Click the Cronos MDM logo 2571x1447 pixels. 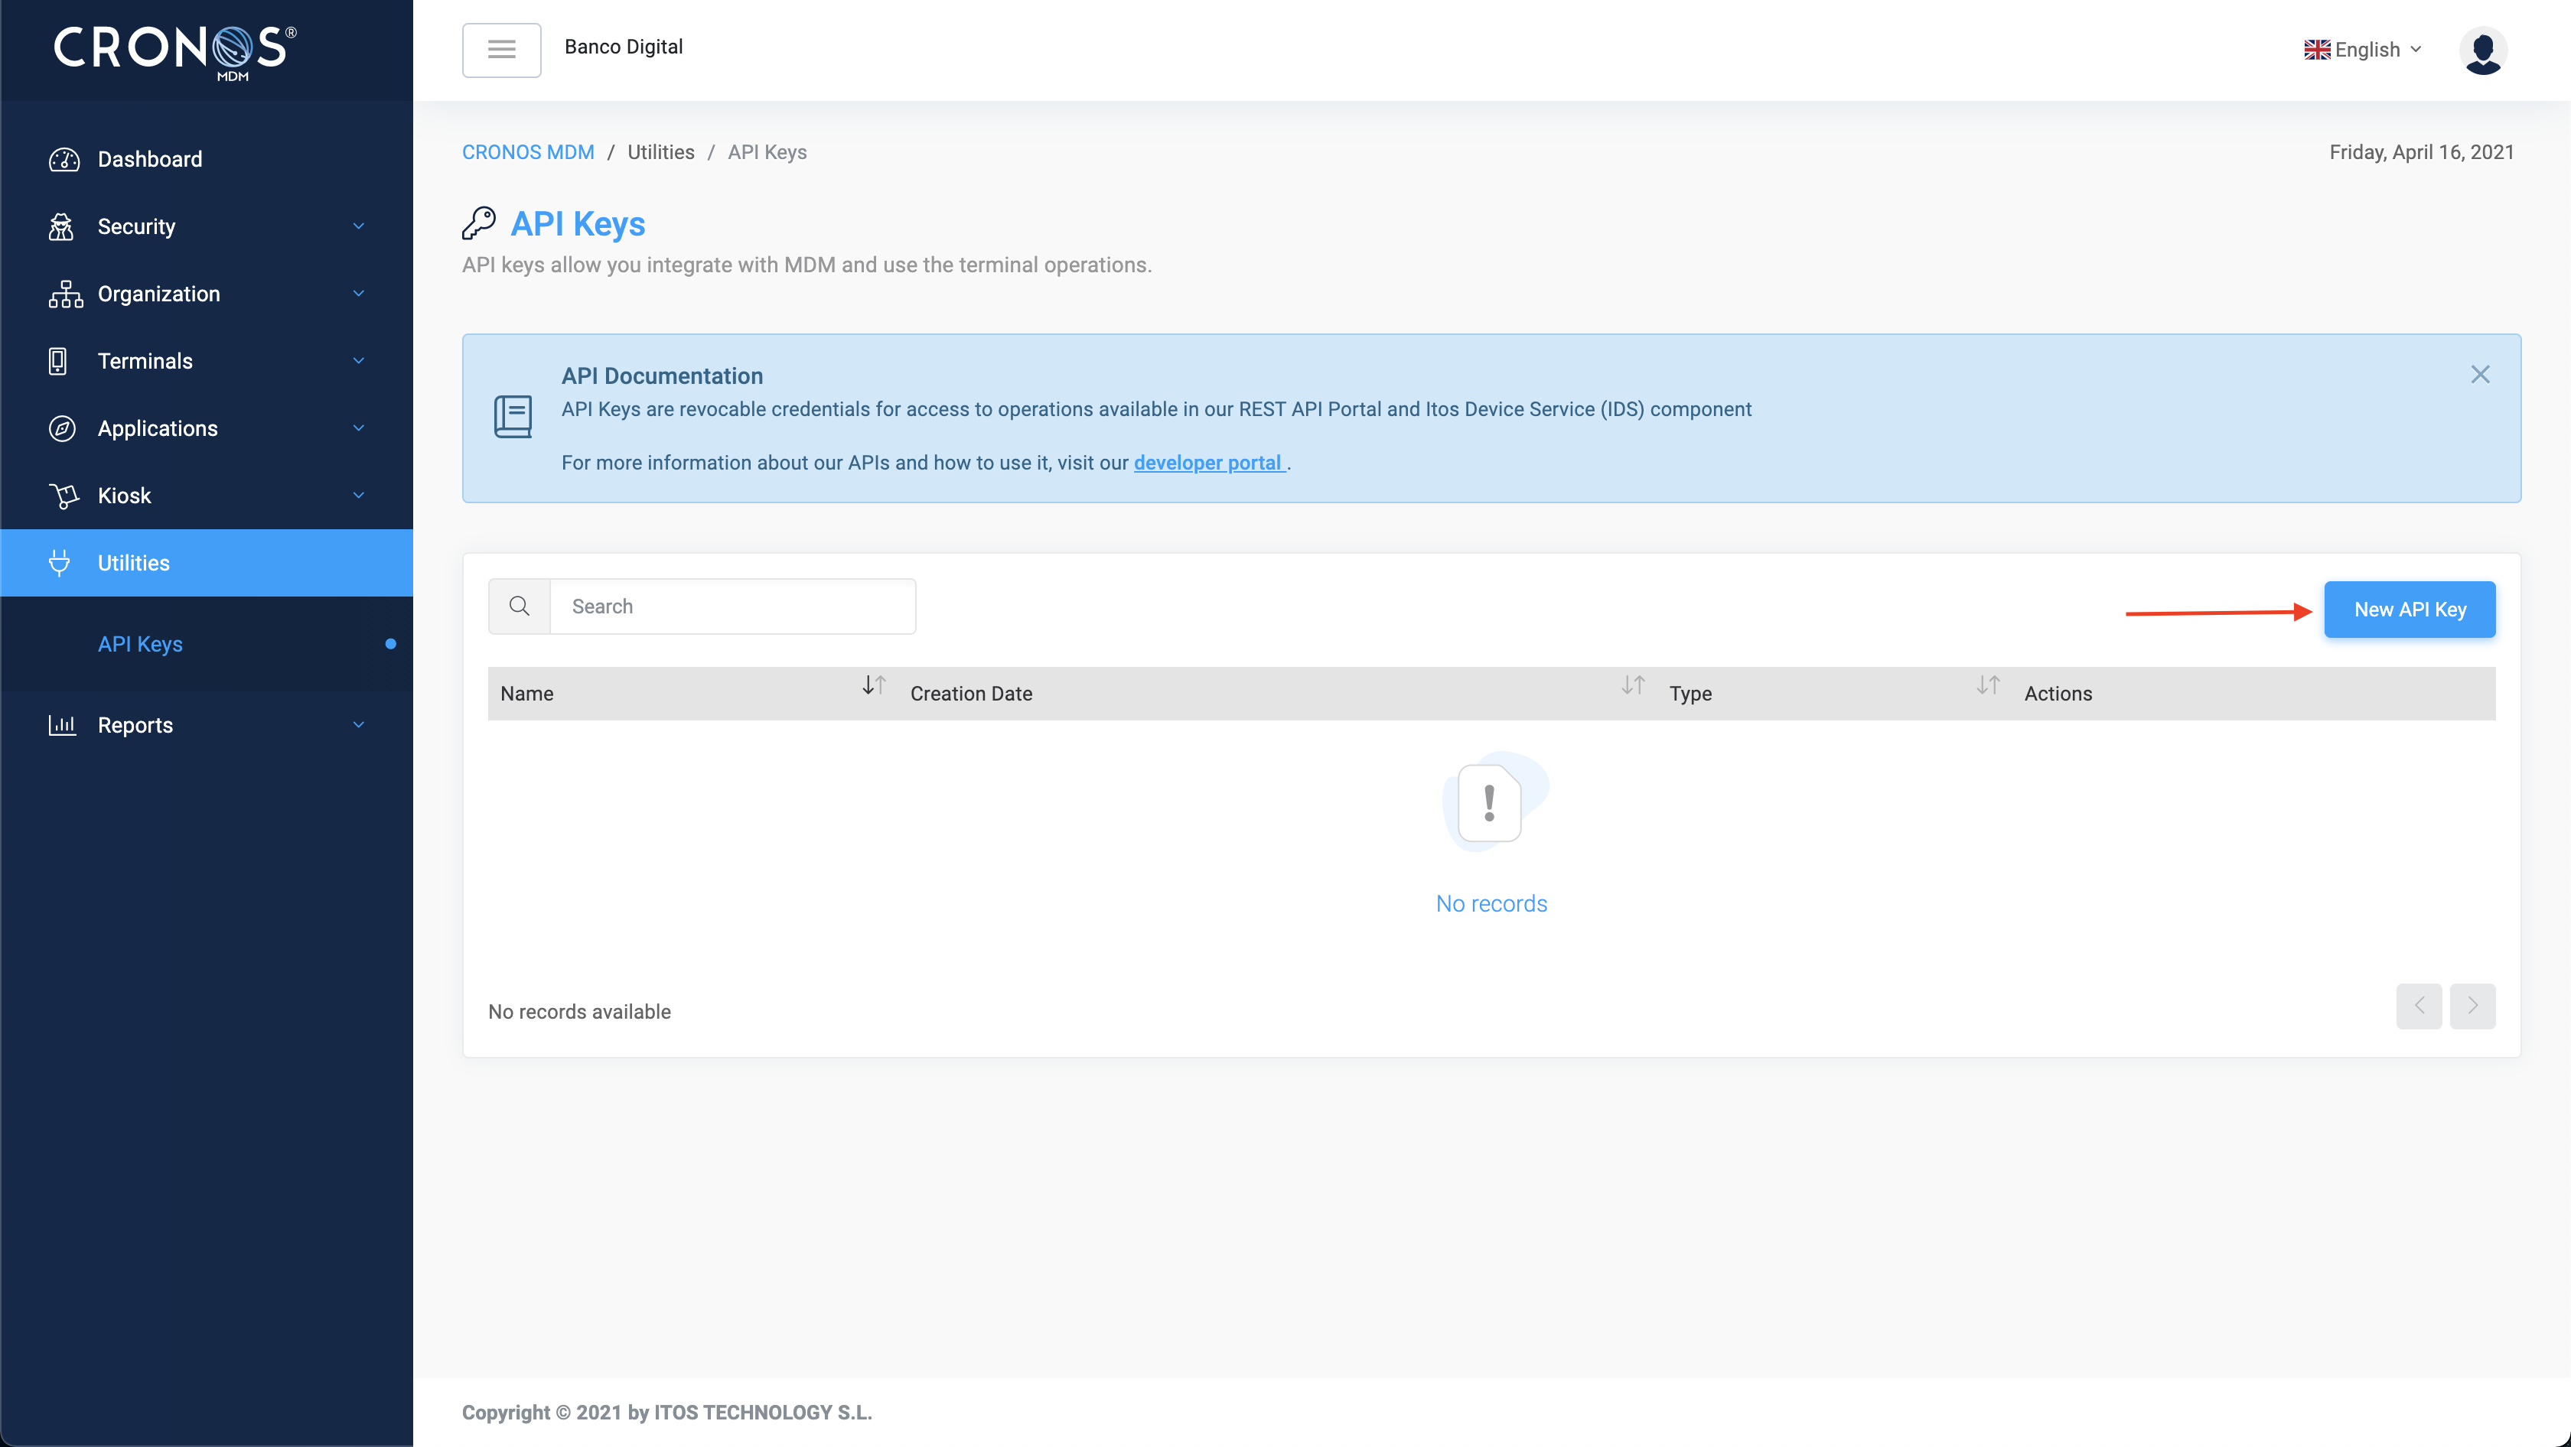tap(174, 52)
